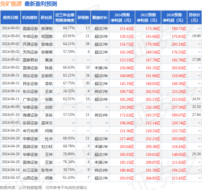The image size is (202, 190).
Task: Click the 覆盖时长 column header
Action: coord(100,18)
